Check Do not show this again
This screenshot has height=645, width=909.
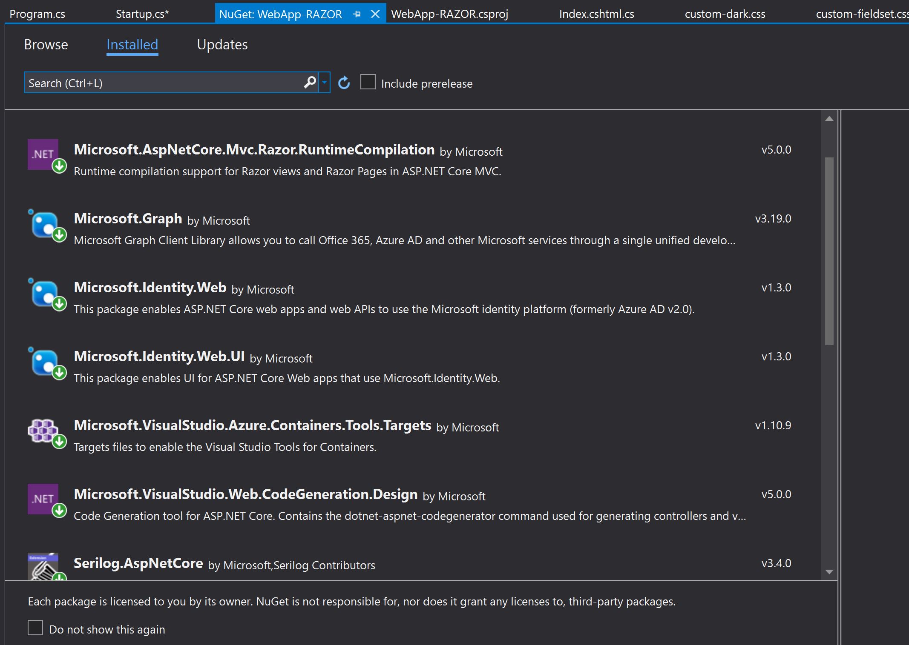point(35,628)
